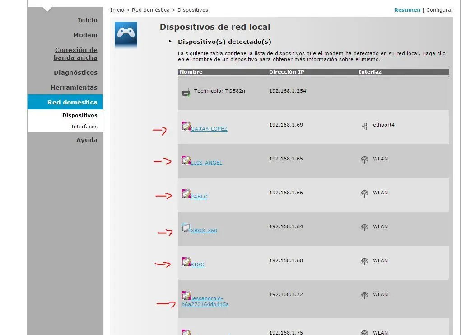Viewport: 461px width, 335px height.
Task: Click the IP address 192.168.1.68
Action: pyautogui.click(x=286, y=260)
